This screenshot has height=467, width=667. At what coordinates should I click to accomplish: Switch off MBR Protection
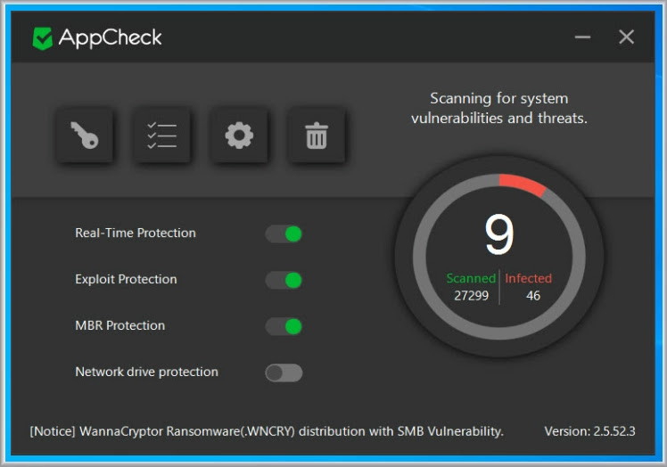pyautogui.click(x=284, y=327)
